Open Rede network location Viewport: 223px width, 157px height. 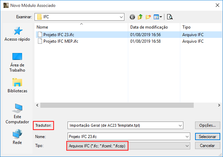pyautogui.click(x=17, y=137)
